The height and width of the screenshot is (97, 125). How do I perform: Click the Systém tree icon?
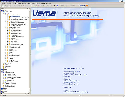pyautogui.click(x=2, y=91)
